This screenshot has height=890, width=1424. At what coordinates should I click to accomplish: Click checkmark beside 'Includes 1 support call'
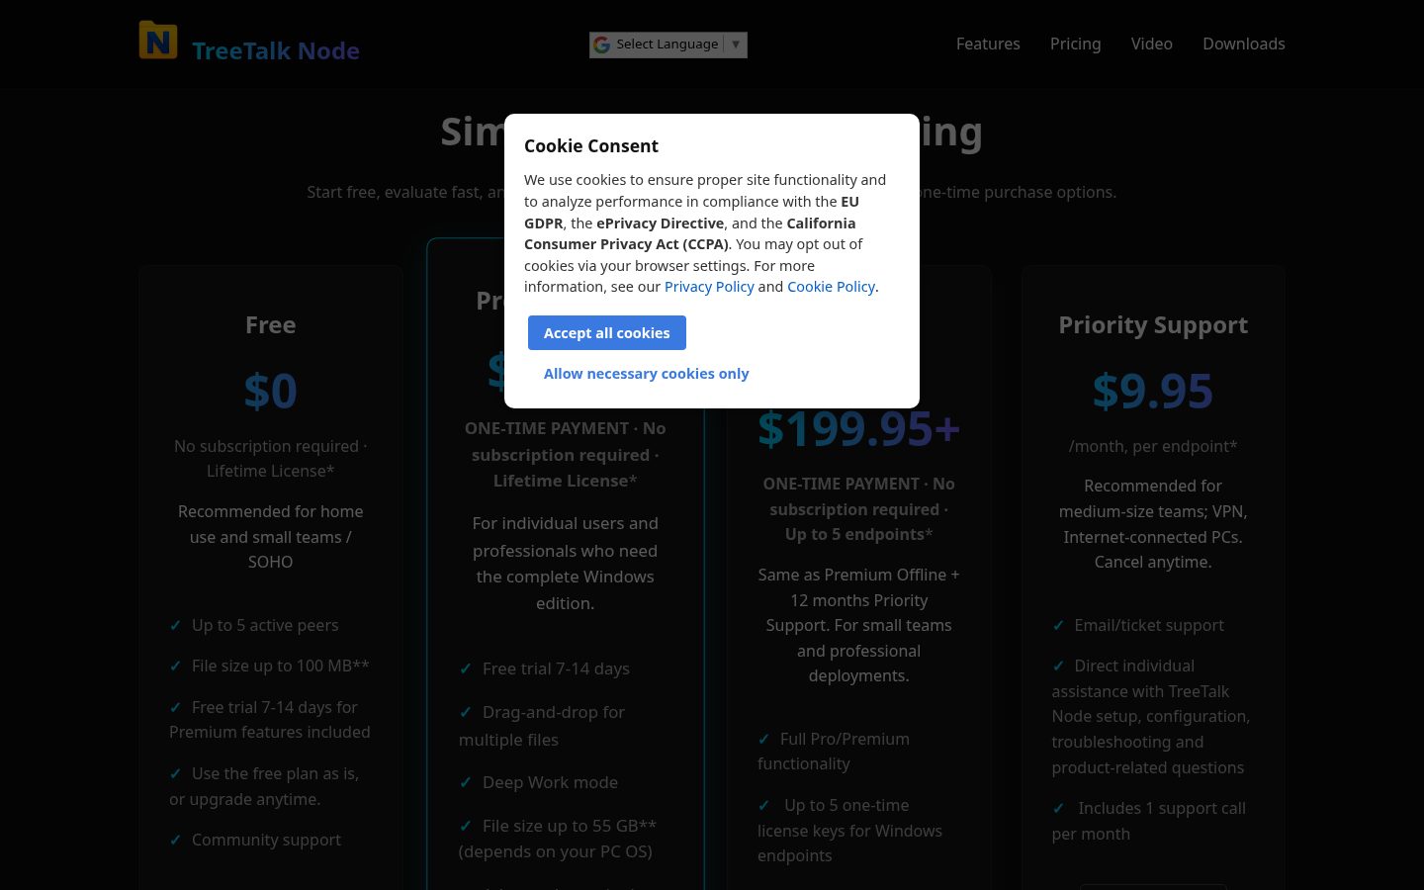coord(1058,809)
